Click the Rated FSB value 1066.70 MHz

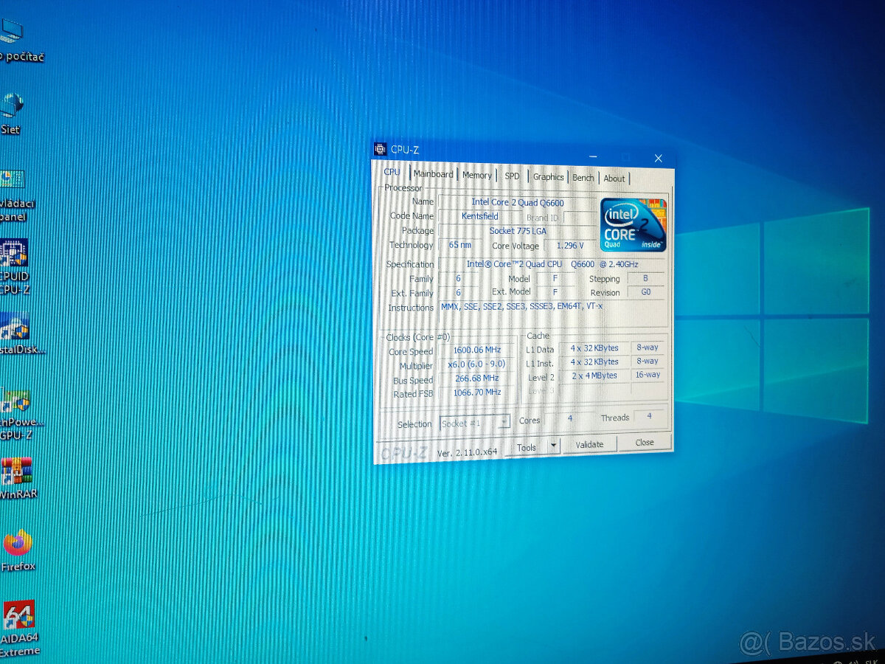coord(477,392)
